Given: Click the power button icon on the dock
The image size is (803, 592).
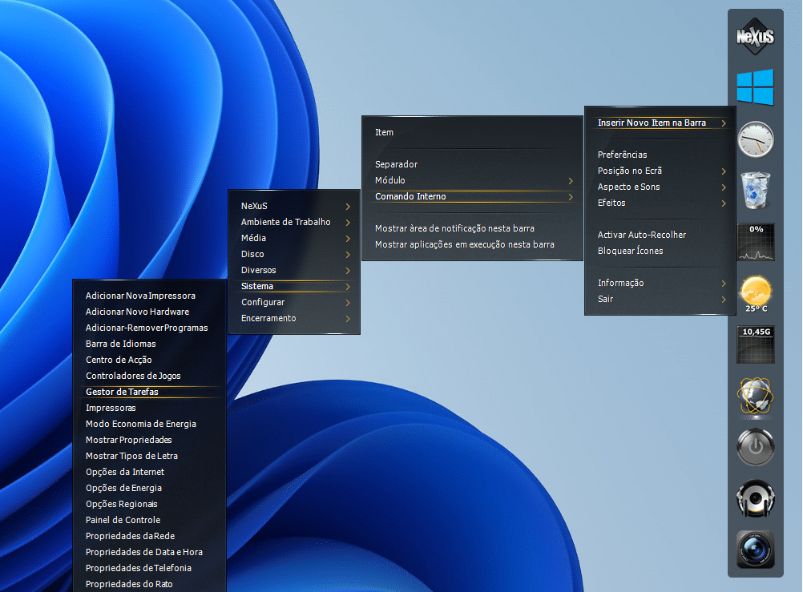Looking at the screenshot, I should click(755, 447).
